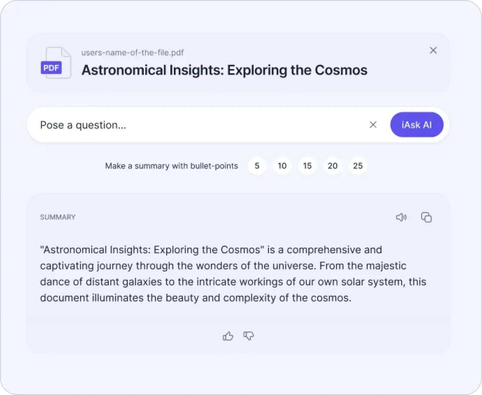Clear the question field with the X icon
This screenshot has width=482, height=395.
(x=373, y=125)
